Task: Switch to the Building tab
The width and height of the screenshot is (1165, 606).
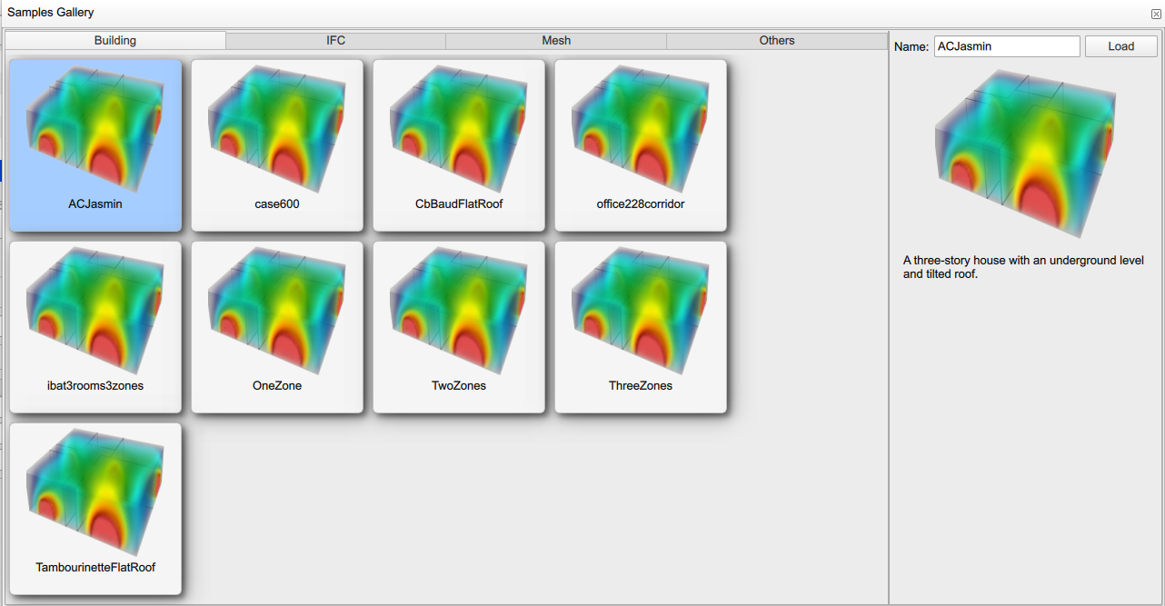Action: [115, 41]
